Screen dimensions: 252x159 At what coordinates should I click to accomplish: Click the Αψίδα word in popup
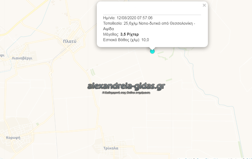109,29
